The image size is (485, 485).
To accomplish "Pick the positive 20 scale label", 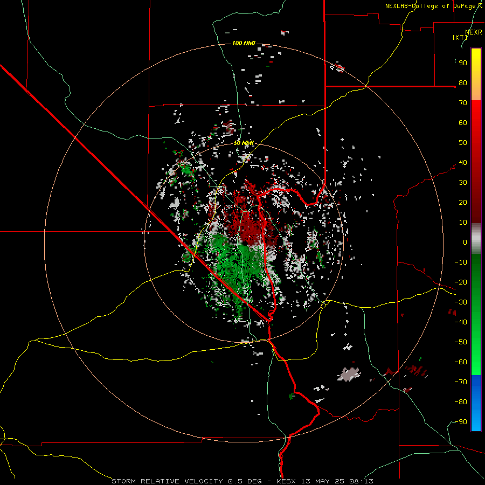I will click(x=463, y=203).
